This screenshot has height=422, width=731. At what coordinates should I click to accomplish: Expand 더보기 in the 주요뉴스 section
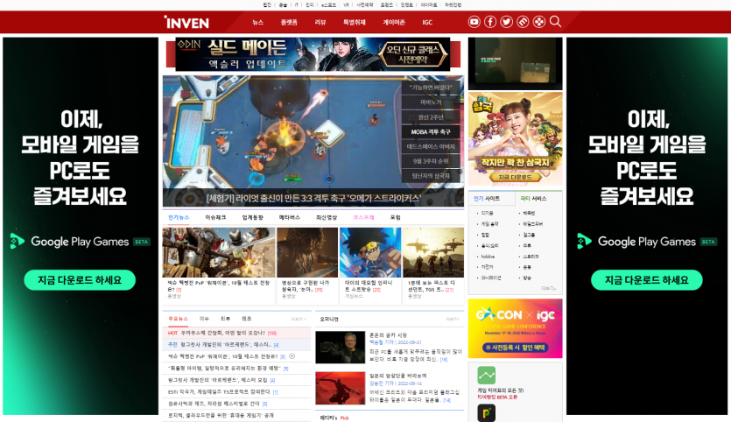click(299, 319)
